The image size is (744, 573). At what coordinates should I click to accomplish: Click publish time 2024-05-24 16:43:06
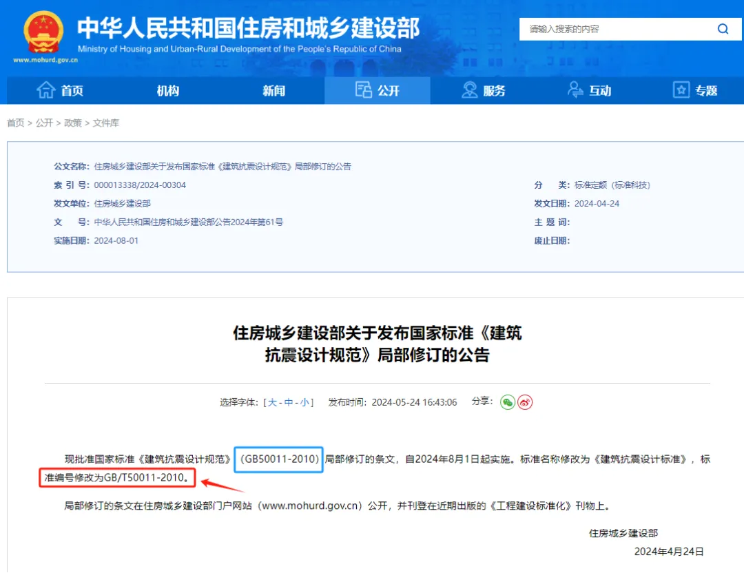[414, 402]
